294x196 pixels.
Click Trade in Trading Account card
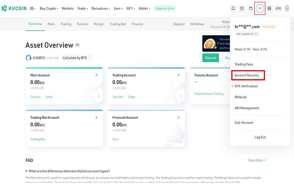pyautogui.click(x=131, y=97)
